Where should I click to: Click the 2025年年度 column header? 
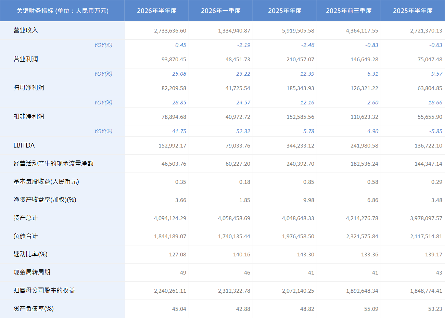tap(285, 11)
